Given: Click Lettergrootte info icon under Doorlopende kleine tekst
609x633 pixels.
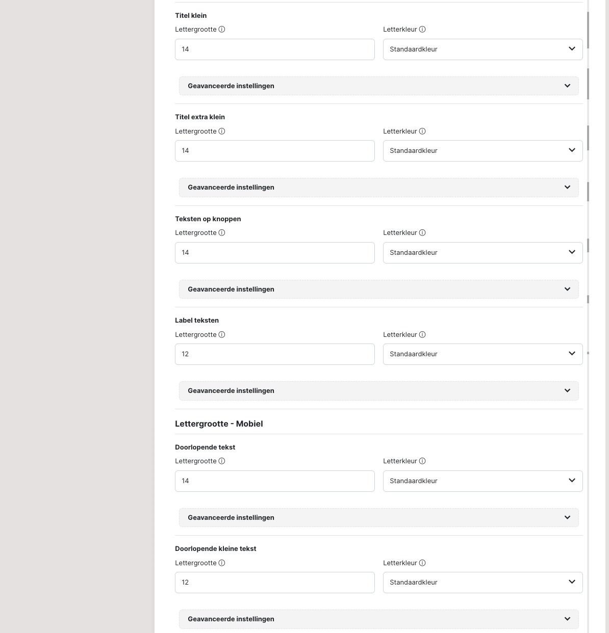Looking at the screenshot, I should coord(222,563).
